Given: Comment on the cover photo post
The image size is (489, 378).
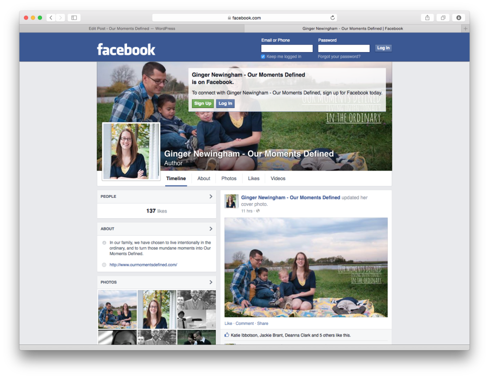Looking at the screenshot, I should click(x=244, y=324).
